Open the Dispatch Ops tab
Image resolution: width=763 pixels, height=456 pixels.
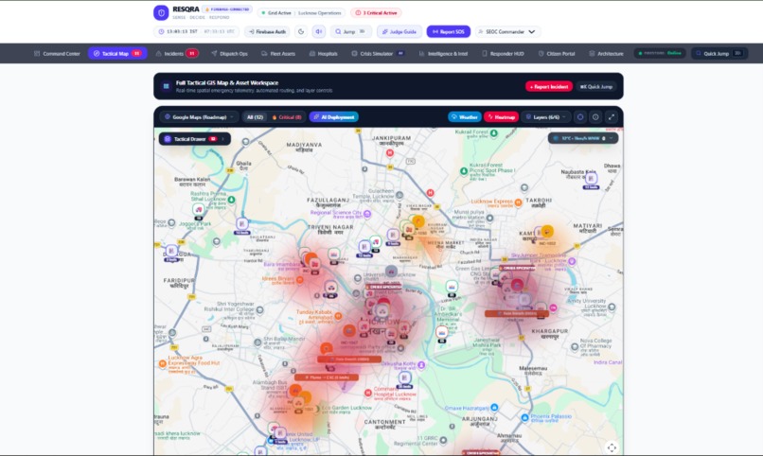[229, 54]
